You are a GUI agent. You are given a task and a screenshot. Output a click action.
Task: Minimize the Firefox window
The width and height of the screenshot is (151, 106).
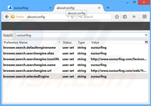[x=127, y=3]
